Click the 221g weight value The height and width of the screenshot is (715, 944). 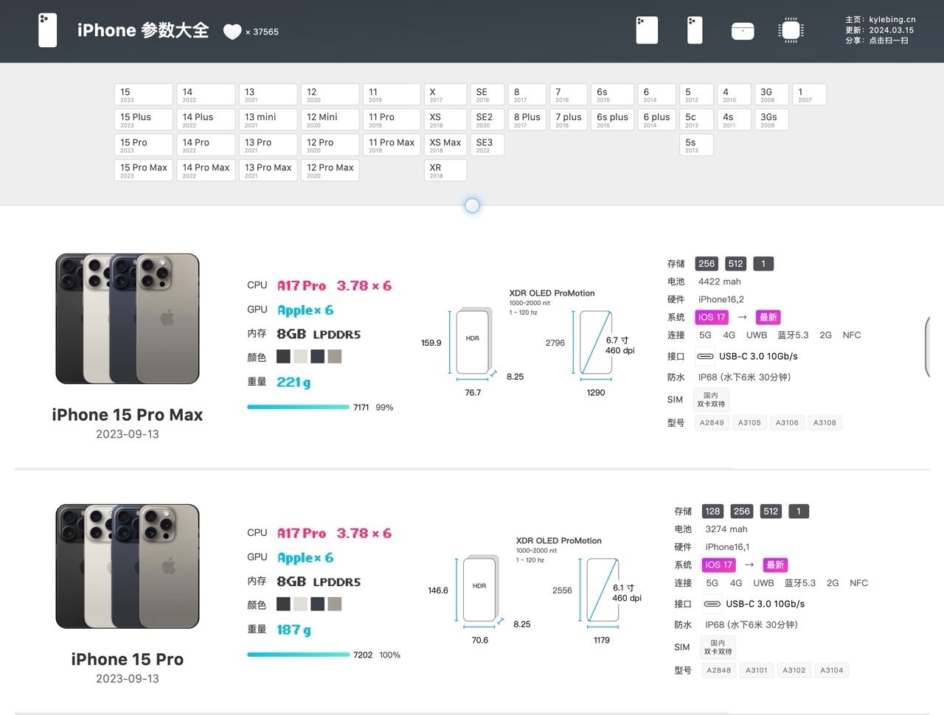click(x=294, y=382)
